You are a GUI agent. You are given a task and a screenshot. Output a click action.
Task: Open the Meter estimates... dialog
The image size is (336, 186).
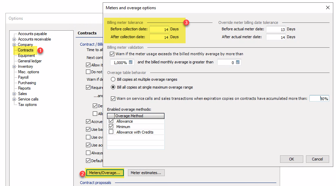click(146, 173)
